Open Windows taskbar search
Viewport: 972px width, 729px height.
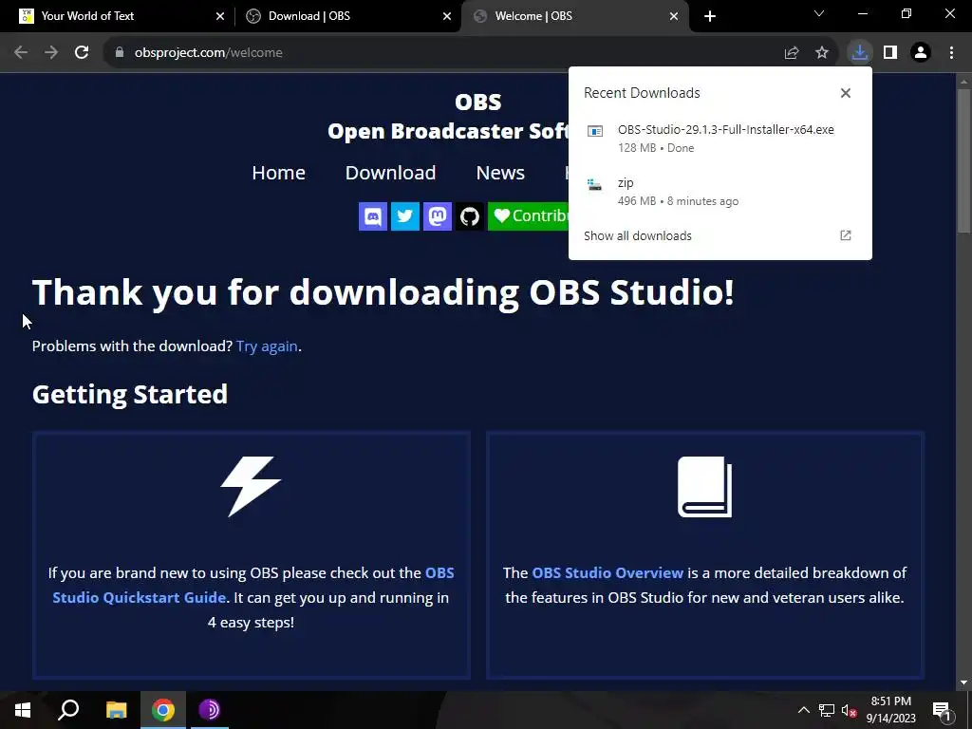pos(68,710)
